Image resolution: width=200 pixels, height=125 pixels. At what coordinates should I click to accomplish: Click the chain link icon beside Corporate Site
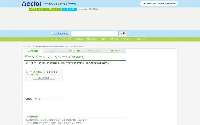(x=144, y=3)
